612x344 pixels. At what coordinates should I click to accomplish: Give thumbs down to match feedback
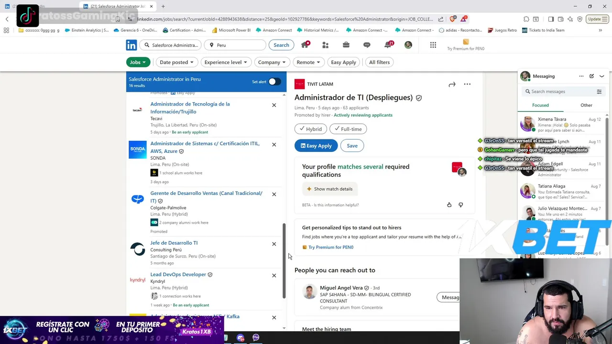click(x=461, y=205)
